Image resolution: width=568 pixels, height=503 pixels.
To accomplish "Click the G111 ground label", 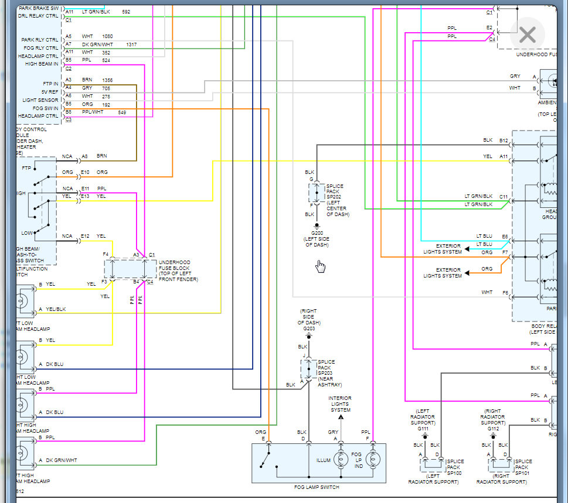I will [x=423, y=429].
